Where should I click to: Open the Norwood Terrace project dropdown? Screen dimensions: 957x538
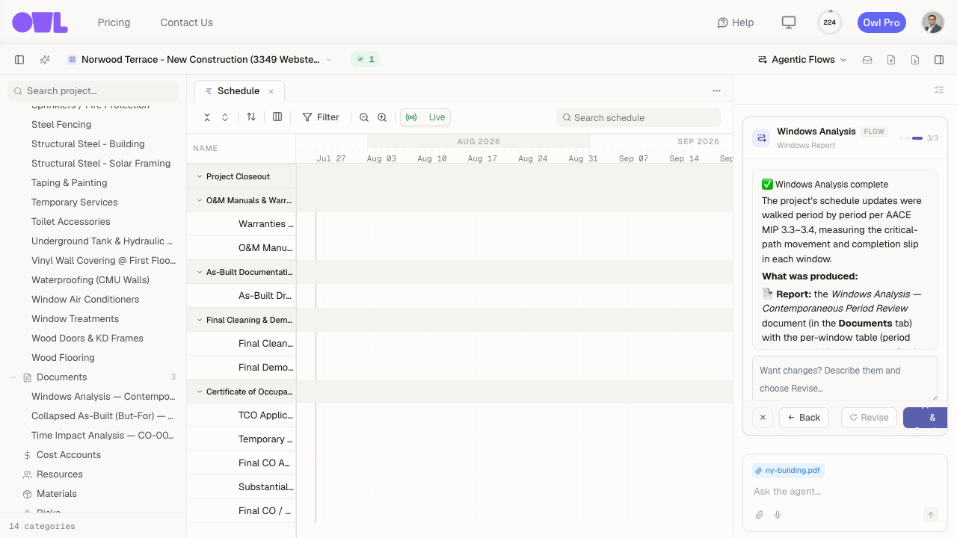point(200,60)
